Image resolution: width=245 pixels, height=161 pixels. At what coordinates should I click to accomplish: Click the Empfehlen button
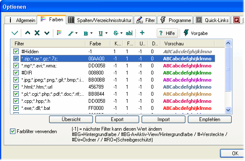pyautogui.click(x=210, y=119)
